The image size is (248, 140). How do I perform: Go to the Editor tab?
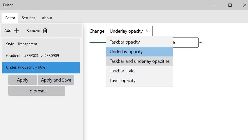[x=10, y=18]
